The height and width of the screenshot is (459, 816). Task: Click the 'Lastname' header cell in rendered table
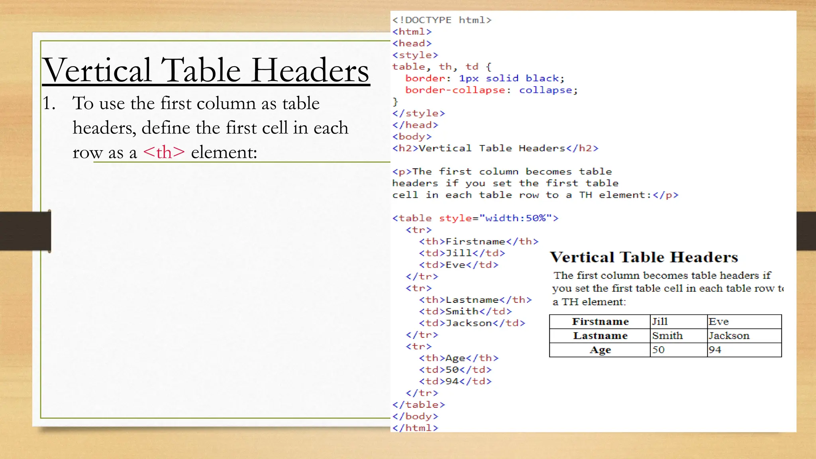(x=600, y=335)
